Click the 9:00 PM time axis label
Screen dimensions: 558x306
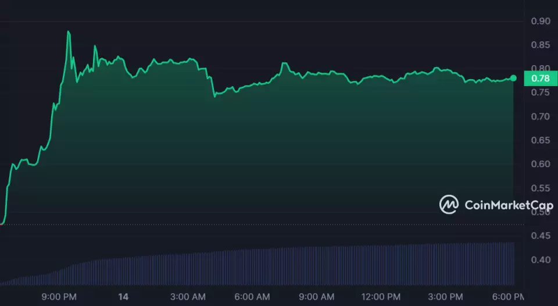click(59, 297)
